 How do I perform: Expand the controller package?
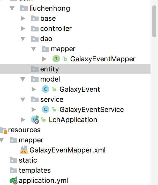coord(23,29)
